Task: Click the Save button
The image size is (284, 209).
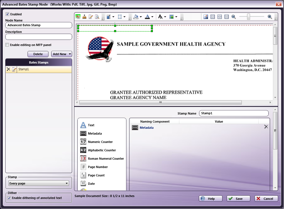Action: [238, 198]
